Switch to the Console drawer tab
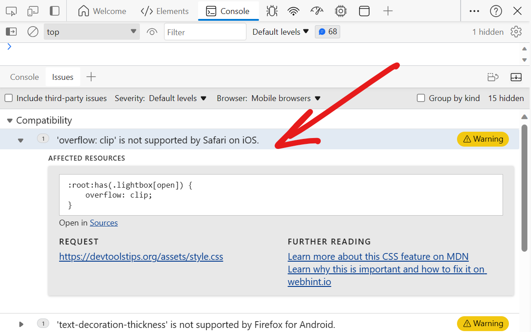 click(x=24, y=77)
